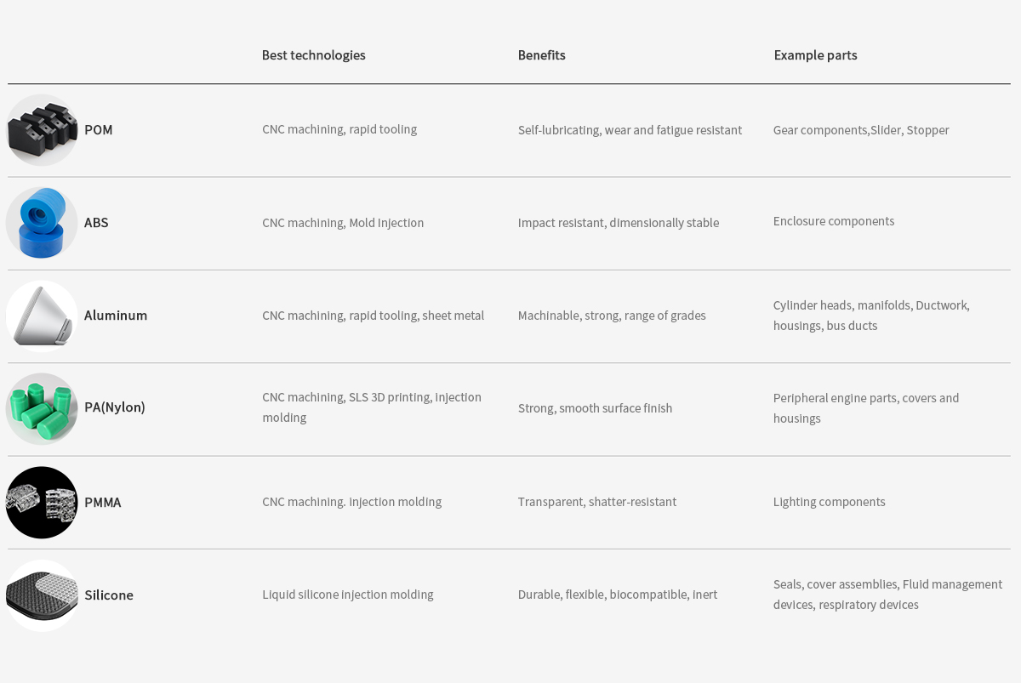Click the Silicone material label

[109, 595]
